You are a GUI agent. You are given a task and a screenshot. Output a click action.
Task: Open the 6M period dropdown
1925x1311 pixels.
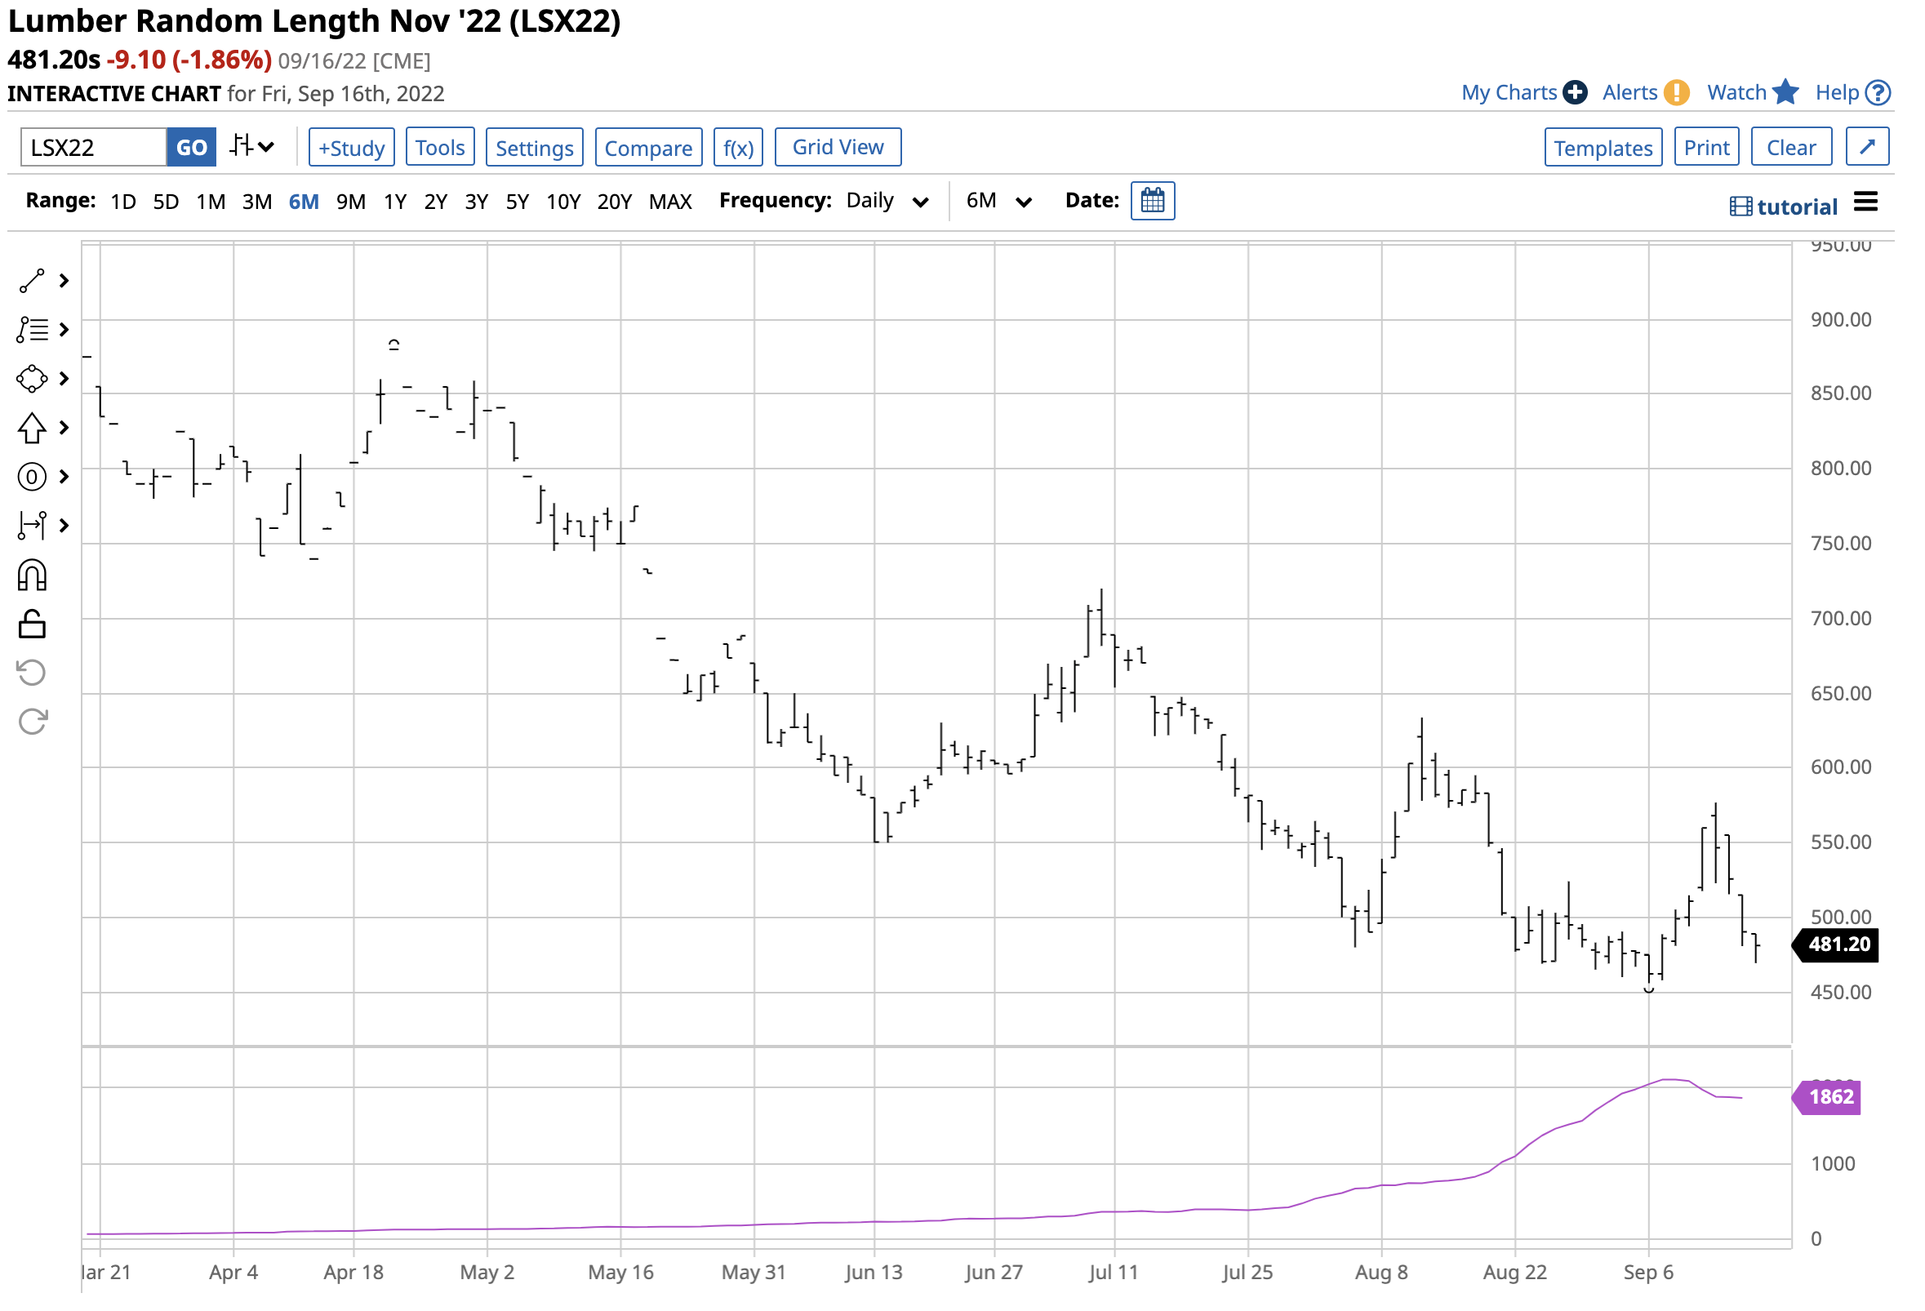point(1000,202)
